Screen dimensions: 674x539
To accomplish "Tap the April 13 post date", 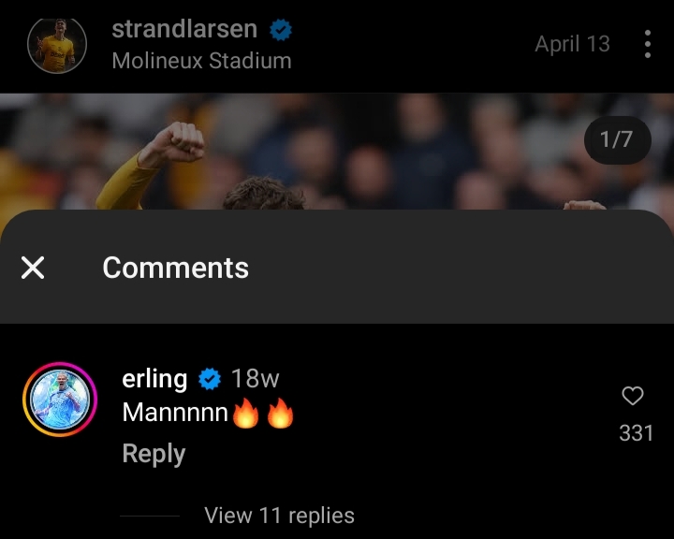I will (x=572, y=44).
